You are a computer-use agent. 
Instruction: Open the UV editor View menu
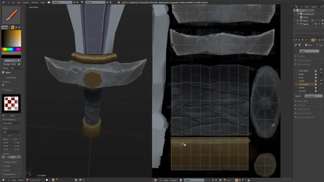[166, 180]
